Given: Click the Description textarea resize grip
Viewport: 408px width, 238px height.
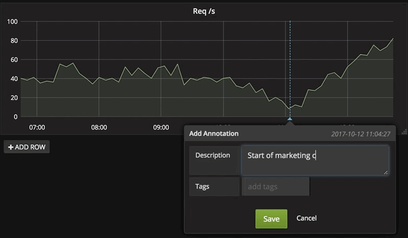Looking at the screenshot, I should tap(386, 172).
